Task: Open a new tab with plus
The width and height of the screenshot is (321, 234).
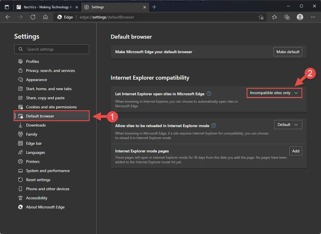Action: coord(154,7)
